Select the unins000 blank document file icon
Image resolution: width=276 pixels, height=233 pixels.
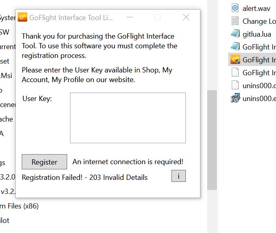[x=235, y=85]
